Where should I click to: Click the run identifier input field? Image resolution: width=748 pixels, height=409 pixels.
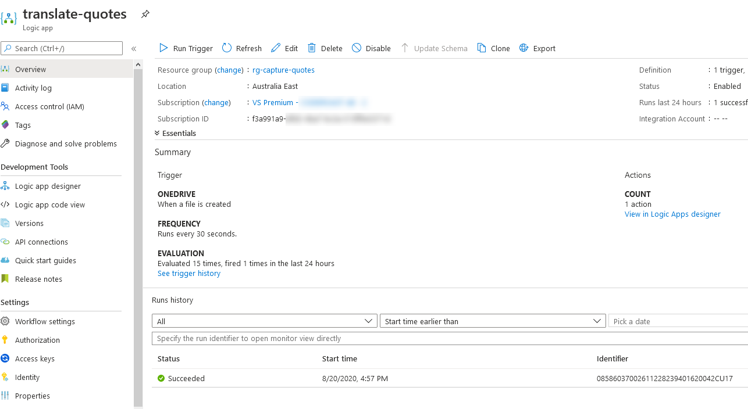click(450, 338)
